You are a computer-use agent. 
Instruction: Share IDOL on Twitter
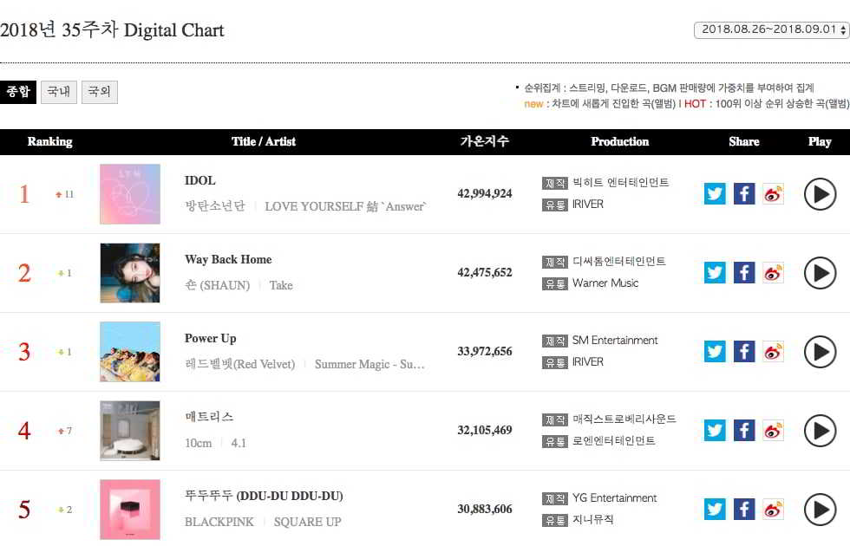pos(715,193)
